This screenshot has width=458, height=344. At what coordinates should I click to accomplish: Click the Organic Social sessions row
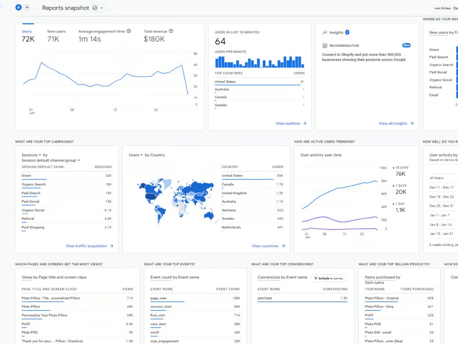pos(66,211)
